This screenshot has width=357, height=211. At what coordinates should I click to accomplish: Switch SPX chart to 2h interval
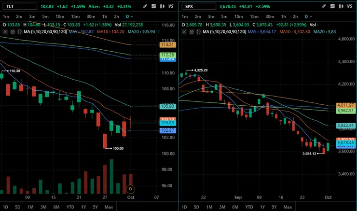pyautogui.click(x=295, y=16)
